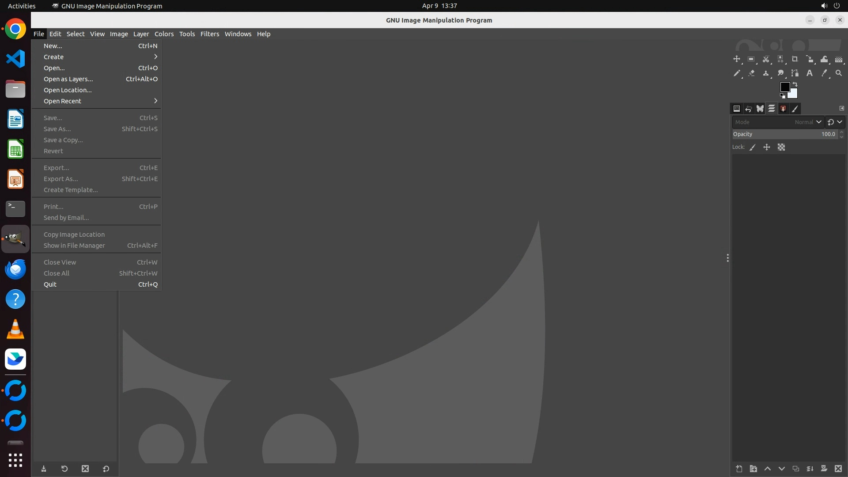Toggle lock pixels paintbrush icon
848x477 pixels.
click(x=753, y=148)
